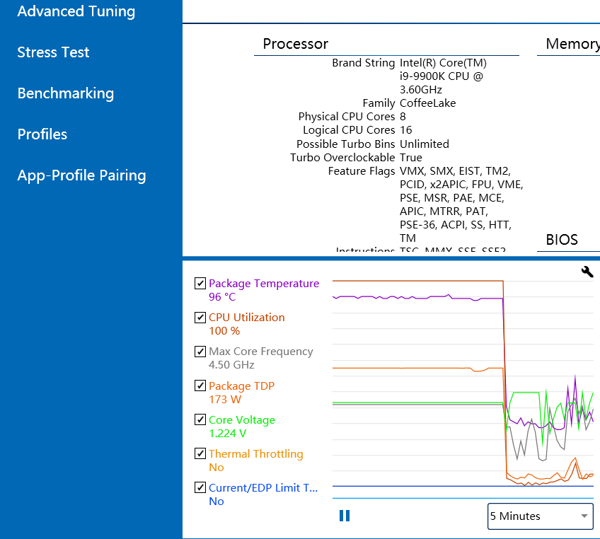The image size is (600, 539).
Task: Click the Processor section heading
Action: click(296, 44)
